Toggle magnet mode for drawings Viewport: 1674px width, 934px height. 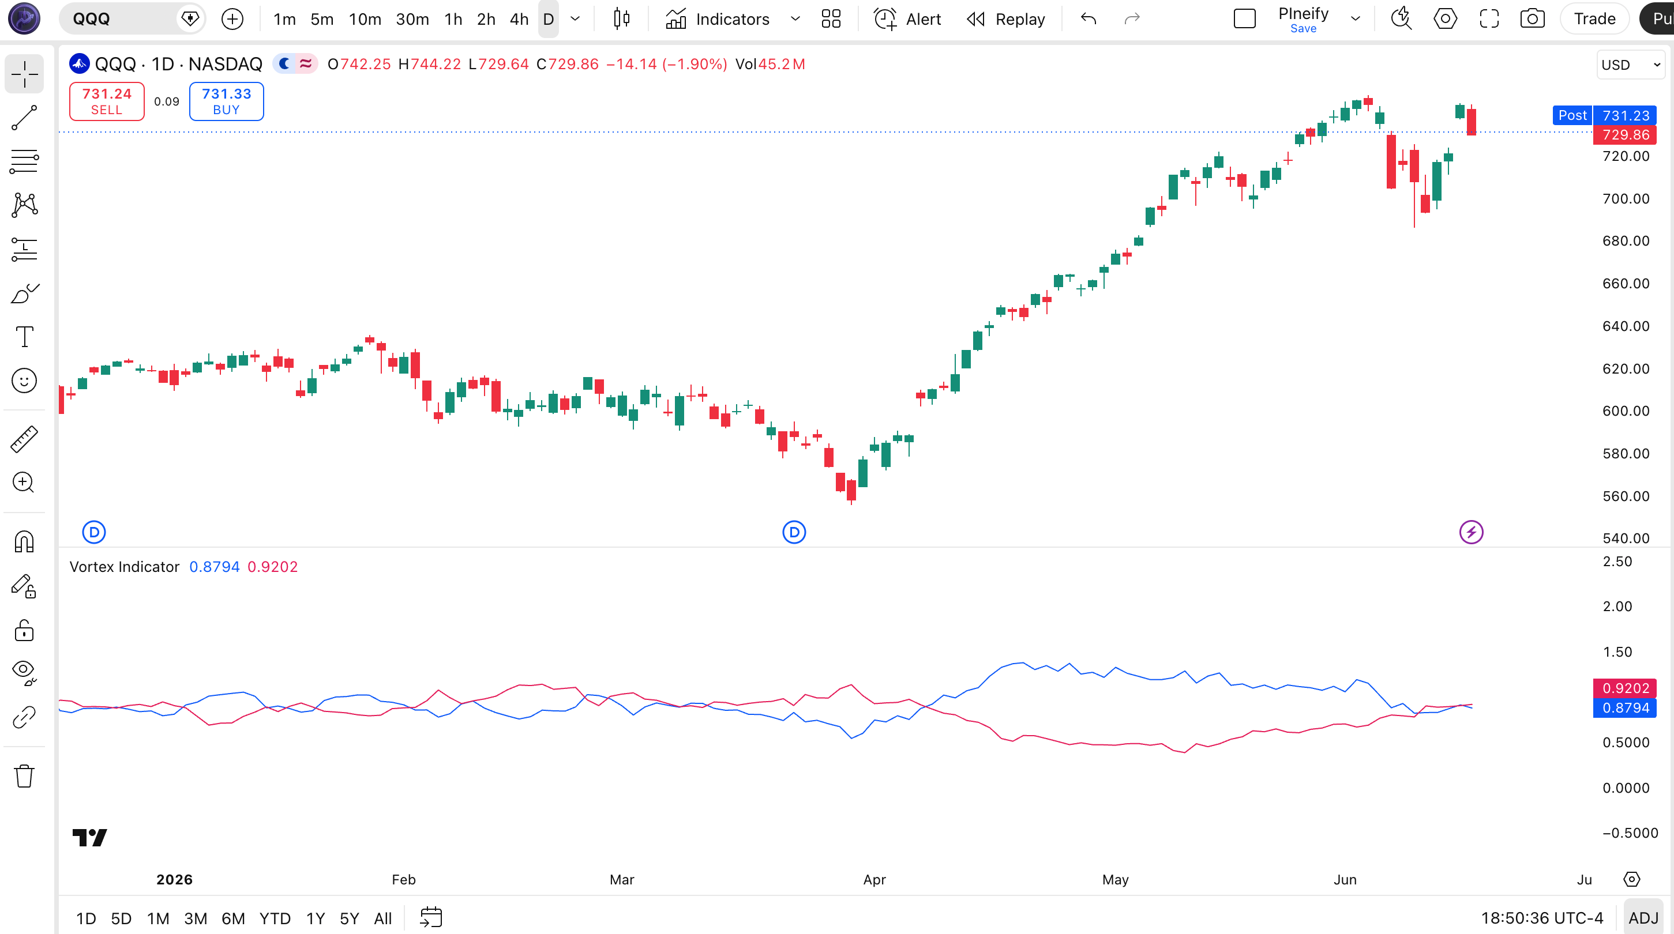pyautogui.click(x=24, y=542)
